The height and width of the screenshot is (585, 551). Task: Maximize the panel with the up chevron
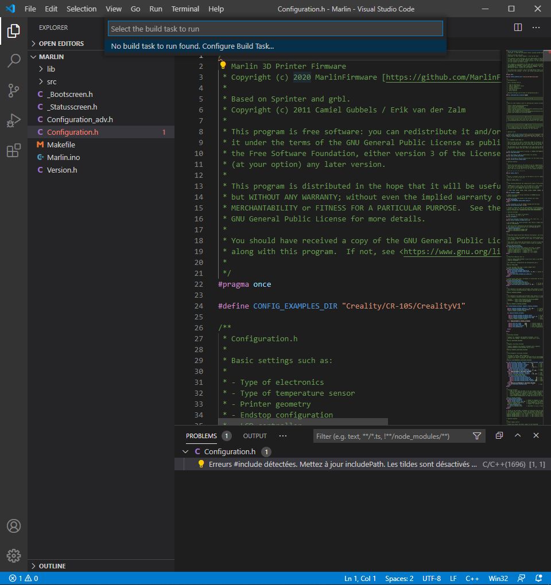[518, 435]
